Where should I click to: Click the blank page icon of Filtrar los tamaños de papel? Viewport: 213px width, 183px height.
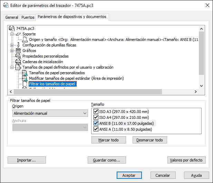[25, 84]
